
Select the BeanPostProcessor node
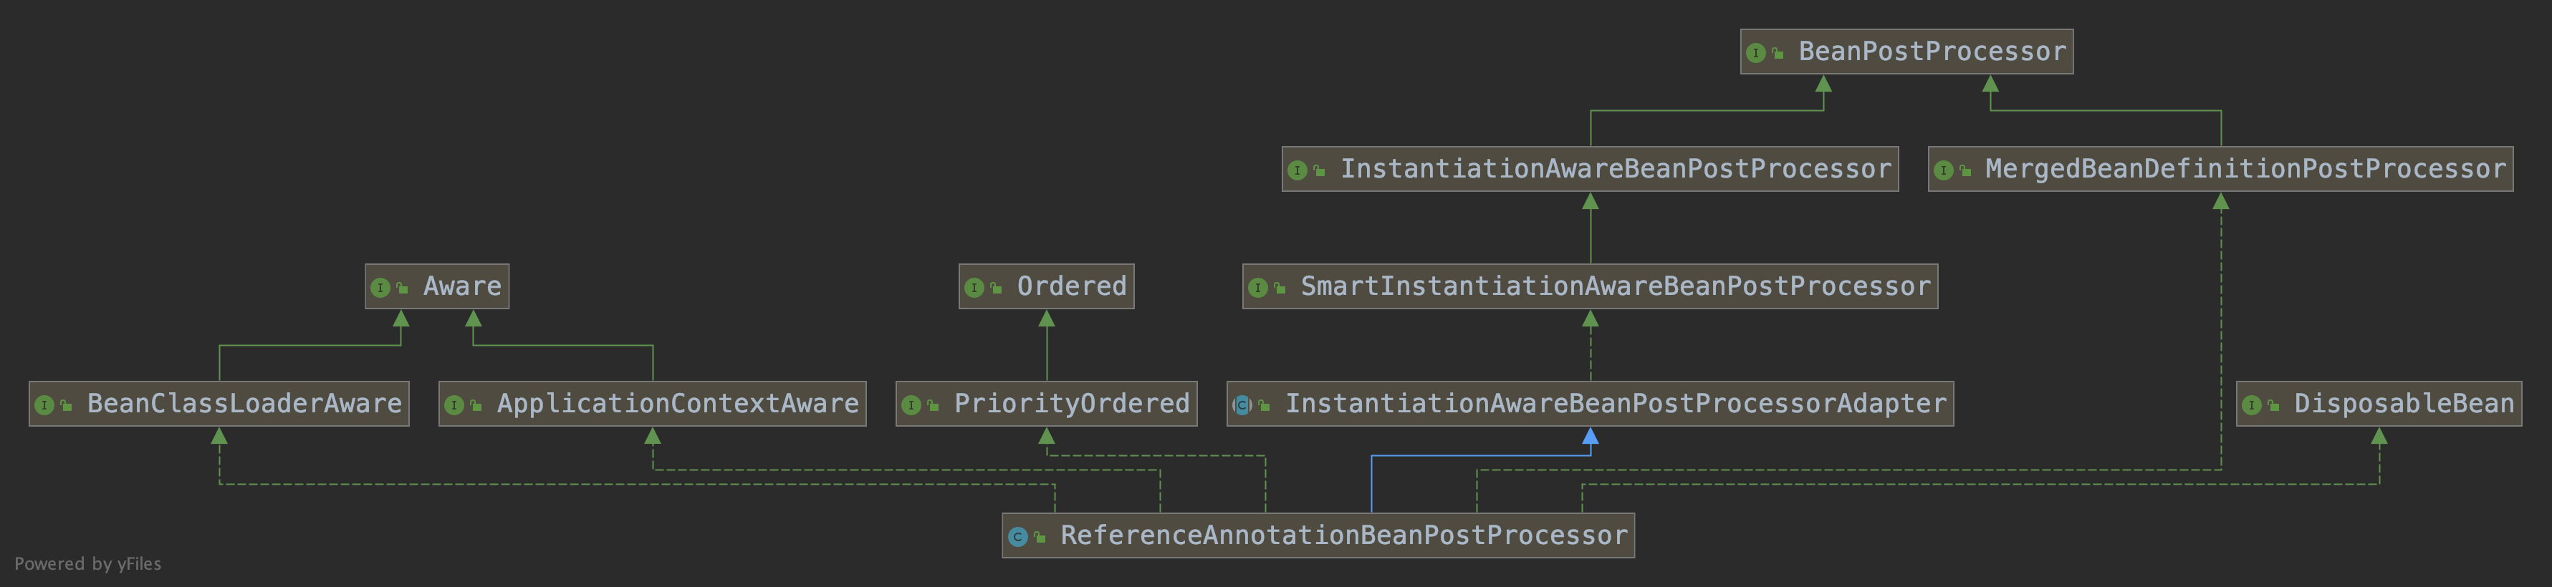1931,52
